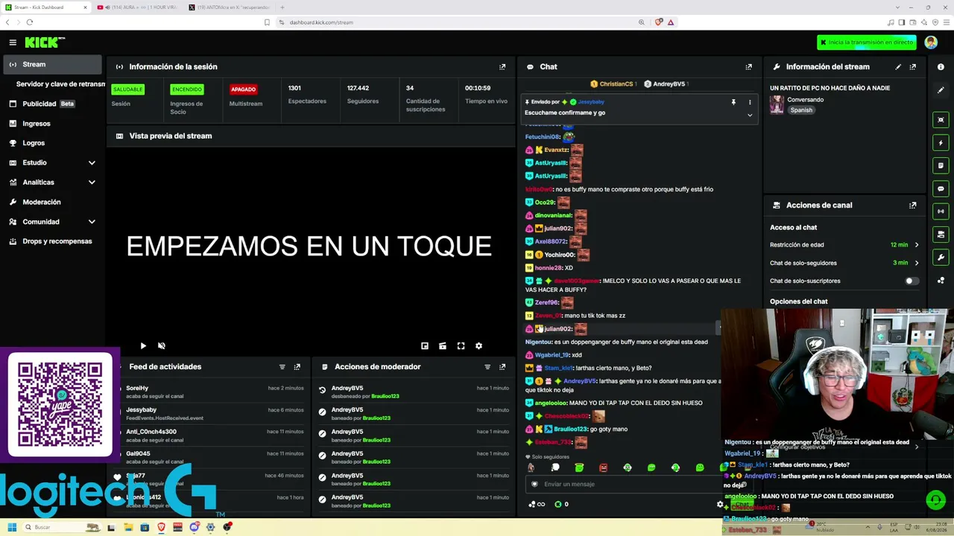Open a new browser tab
The width and height of the screenshot is (954, 536).
tap(282, 7)
